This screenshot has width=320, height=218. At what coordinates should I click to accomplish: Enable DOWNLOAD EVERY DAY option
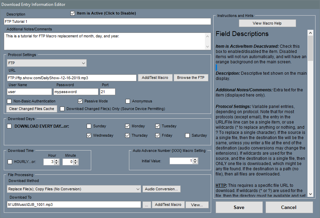coord(9,126)
